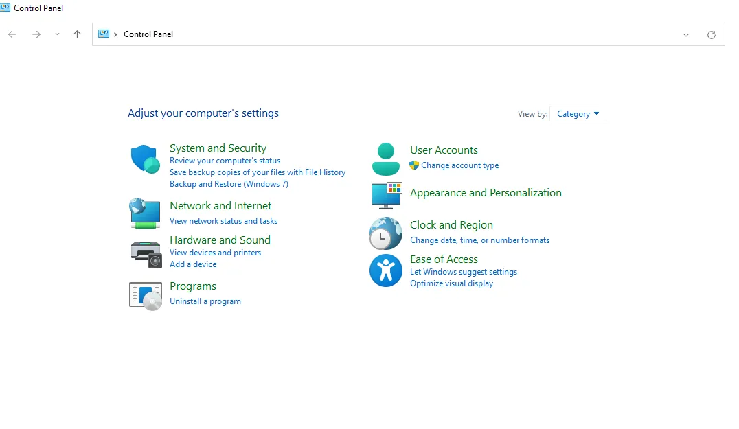Click View network status and tasks

coord(223,221)
